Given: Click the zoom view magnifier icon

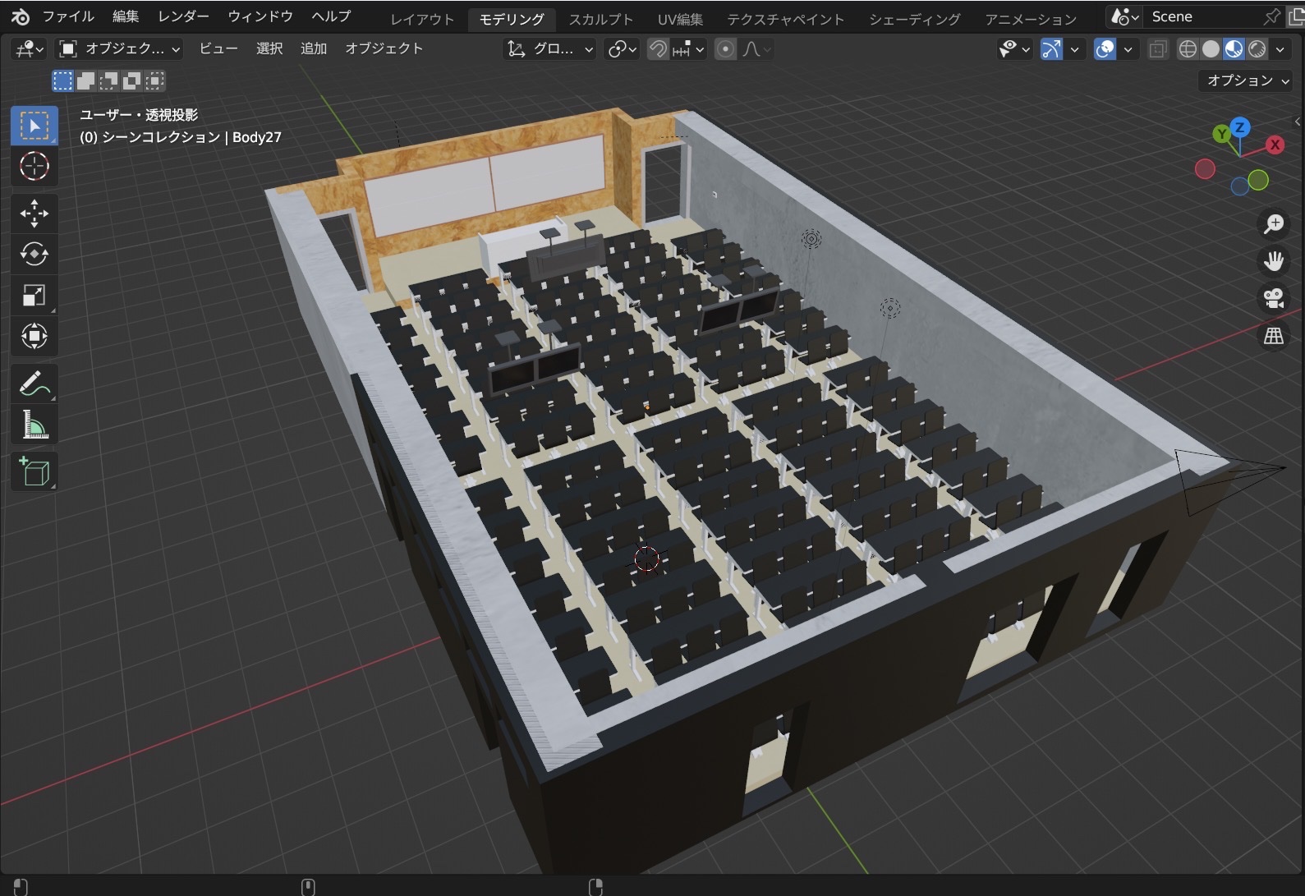Looking at the screenshot, I should pos(1274,223).
